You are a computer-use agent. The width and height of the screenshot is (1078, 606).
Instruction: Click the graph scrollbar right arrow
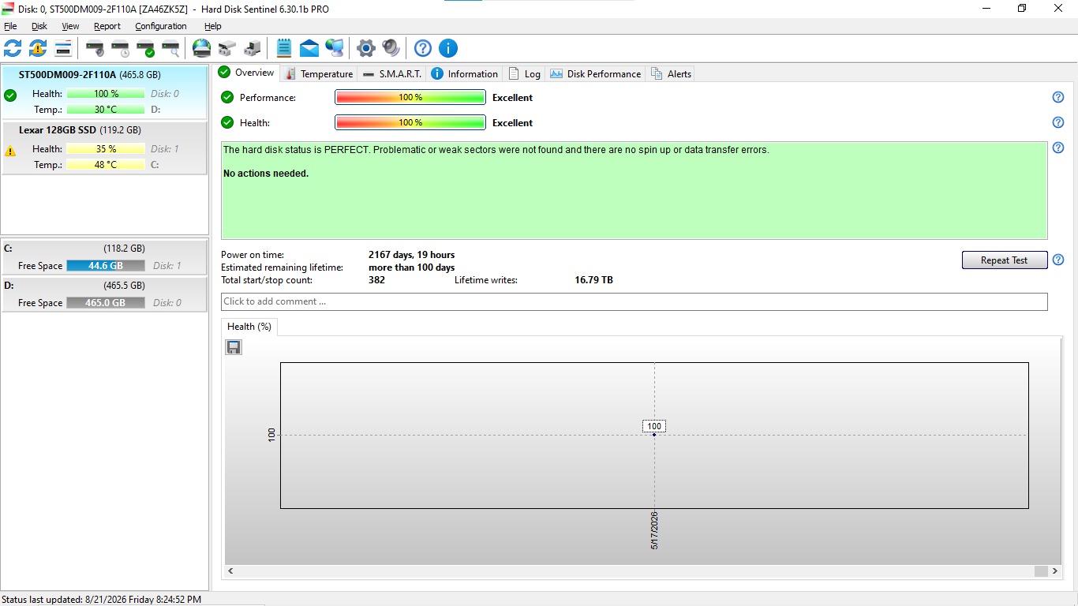point(1054,570)
